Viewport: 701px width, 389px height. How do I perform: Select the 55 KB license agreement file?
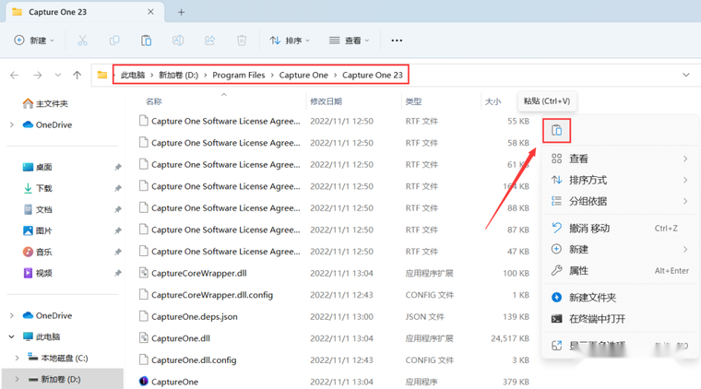(x=334, y=121)
